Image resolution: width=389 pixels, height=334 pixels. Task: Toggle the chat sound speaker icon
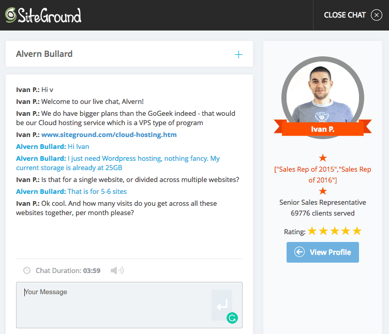117,270
